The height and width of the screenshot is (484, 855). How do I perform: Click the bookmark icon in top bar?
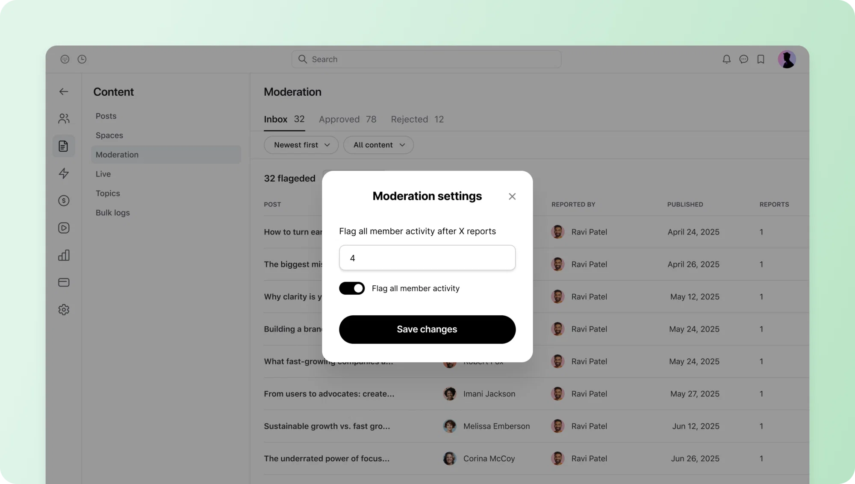point(761,59)
